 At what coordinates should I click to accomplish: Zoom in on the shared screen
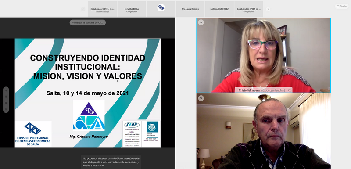[6, 103]
